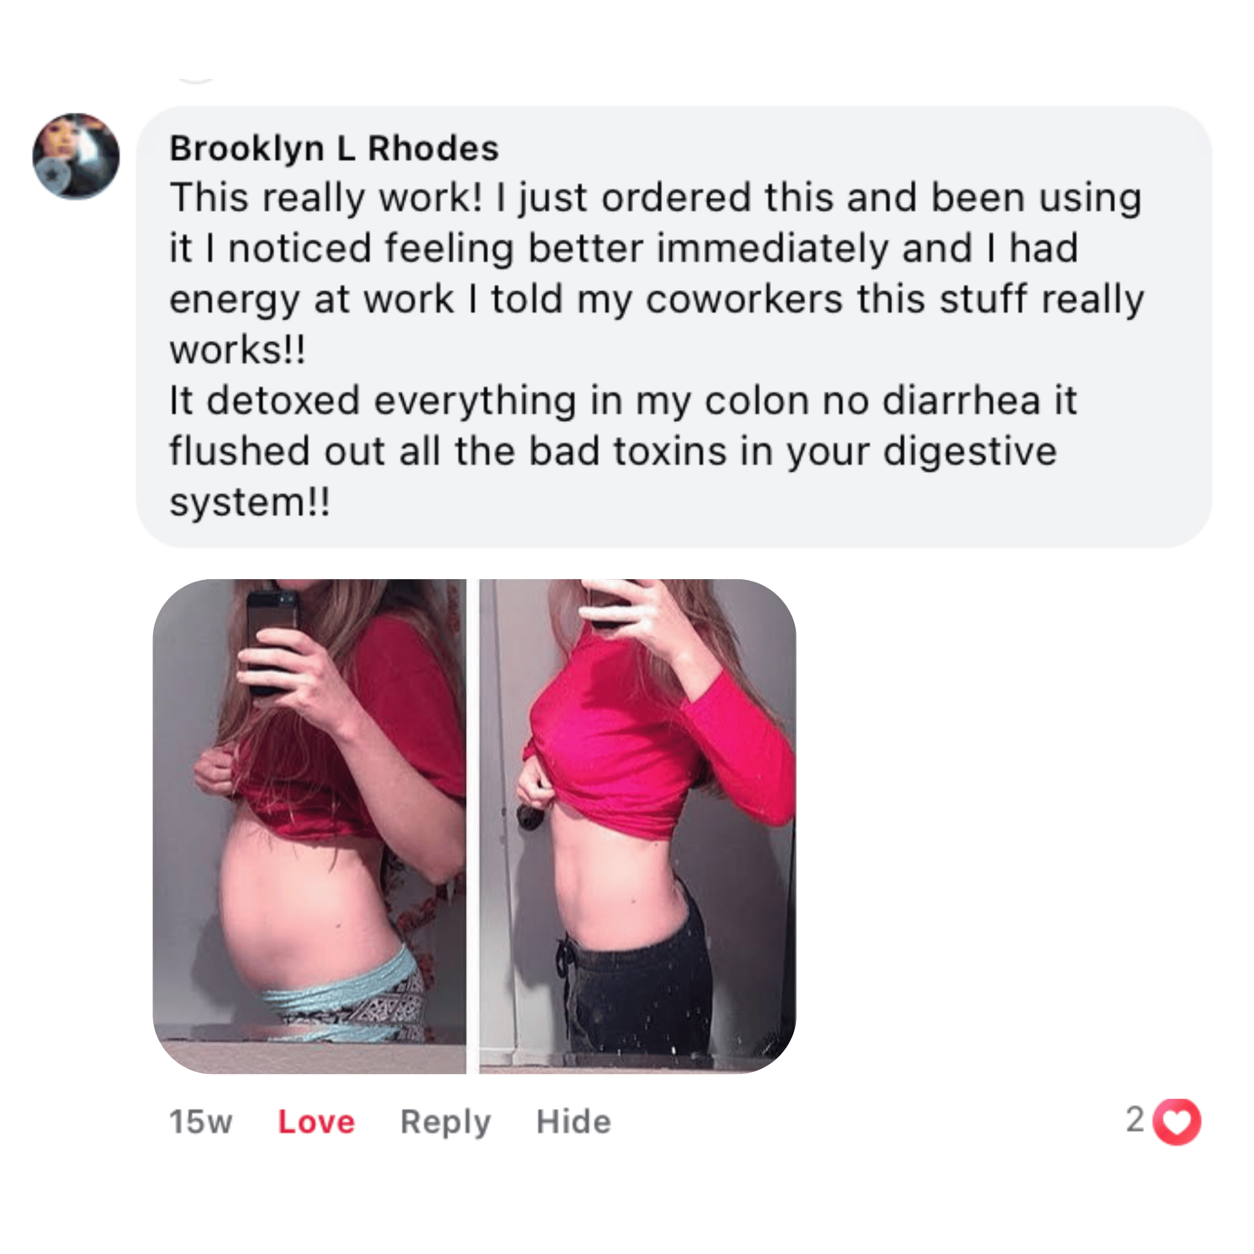Click the Love reaction button
The image size is (1254, 1254).
point(316,1122)
